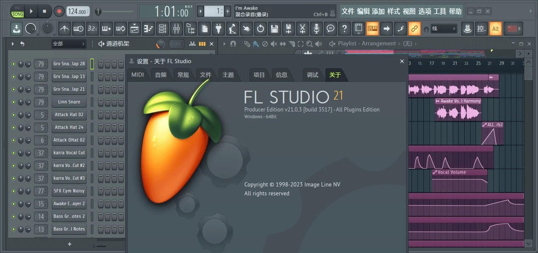Select the Playlist slice tool
538x253 pixels.
click(x=291, y=44)
